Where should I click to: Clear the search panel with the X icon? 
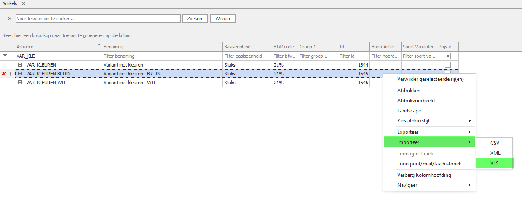tap(10, 19)
